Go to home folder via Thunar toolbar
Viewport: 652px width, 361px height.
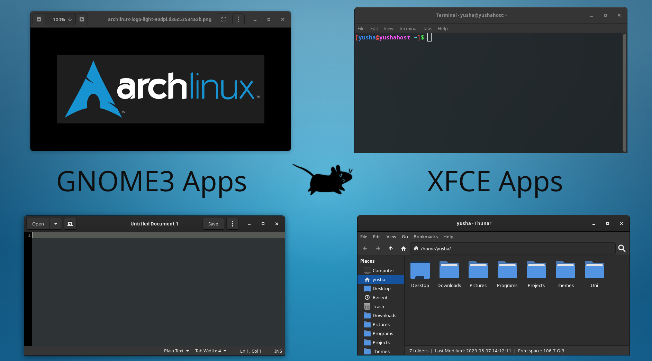pos(404,248)
